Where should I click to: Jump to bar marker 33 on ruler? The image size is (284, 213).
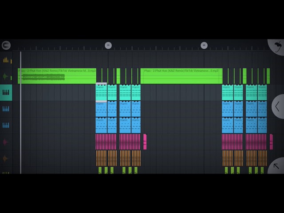(x=108, y=45)
